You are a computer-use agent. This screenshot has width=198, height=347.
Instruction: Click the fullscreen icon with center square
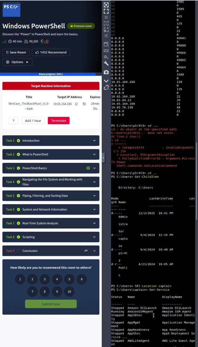pyautogui.click(x=106, y=5)
